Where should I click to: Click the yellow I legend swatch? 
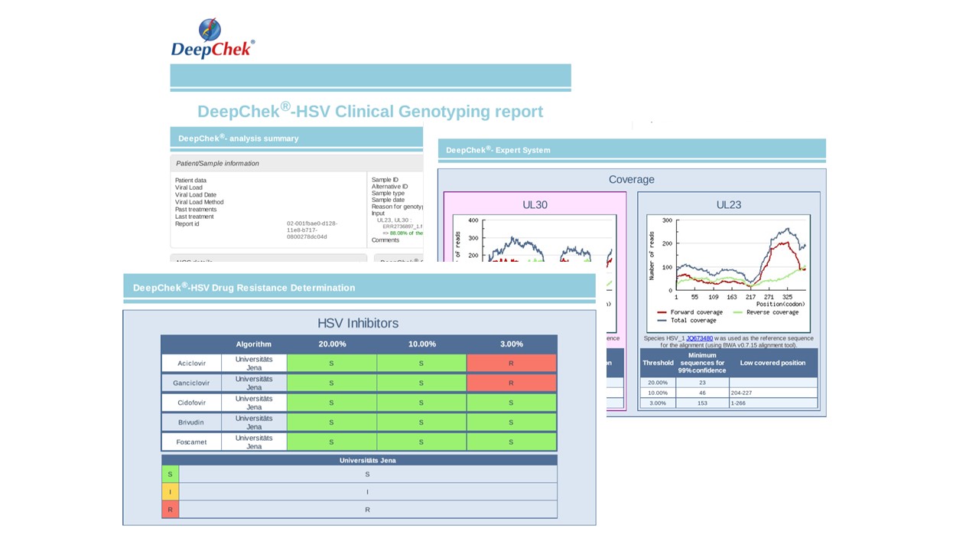tap(171, 492)
